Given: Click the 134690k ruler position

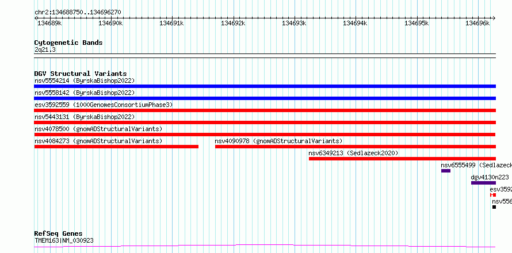Looking at the screenshot, I should click(110, 23).
